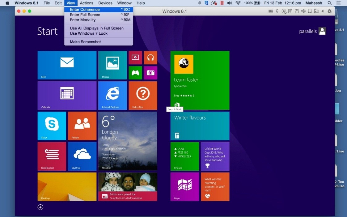Click the notification bell in menu bar
Screen dimensions: 347x217
pyautogui.click(x=200, y=3)
